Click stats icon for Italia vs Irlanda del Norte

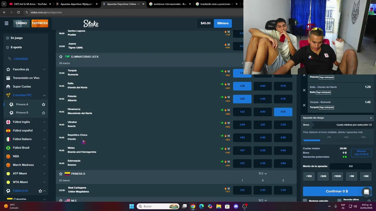point(229,84)
